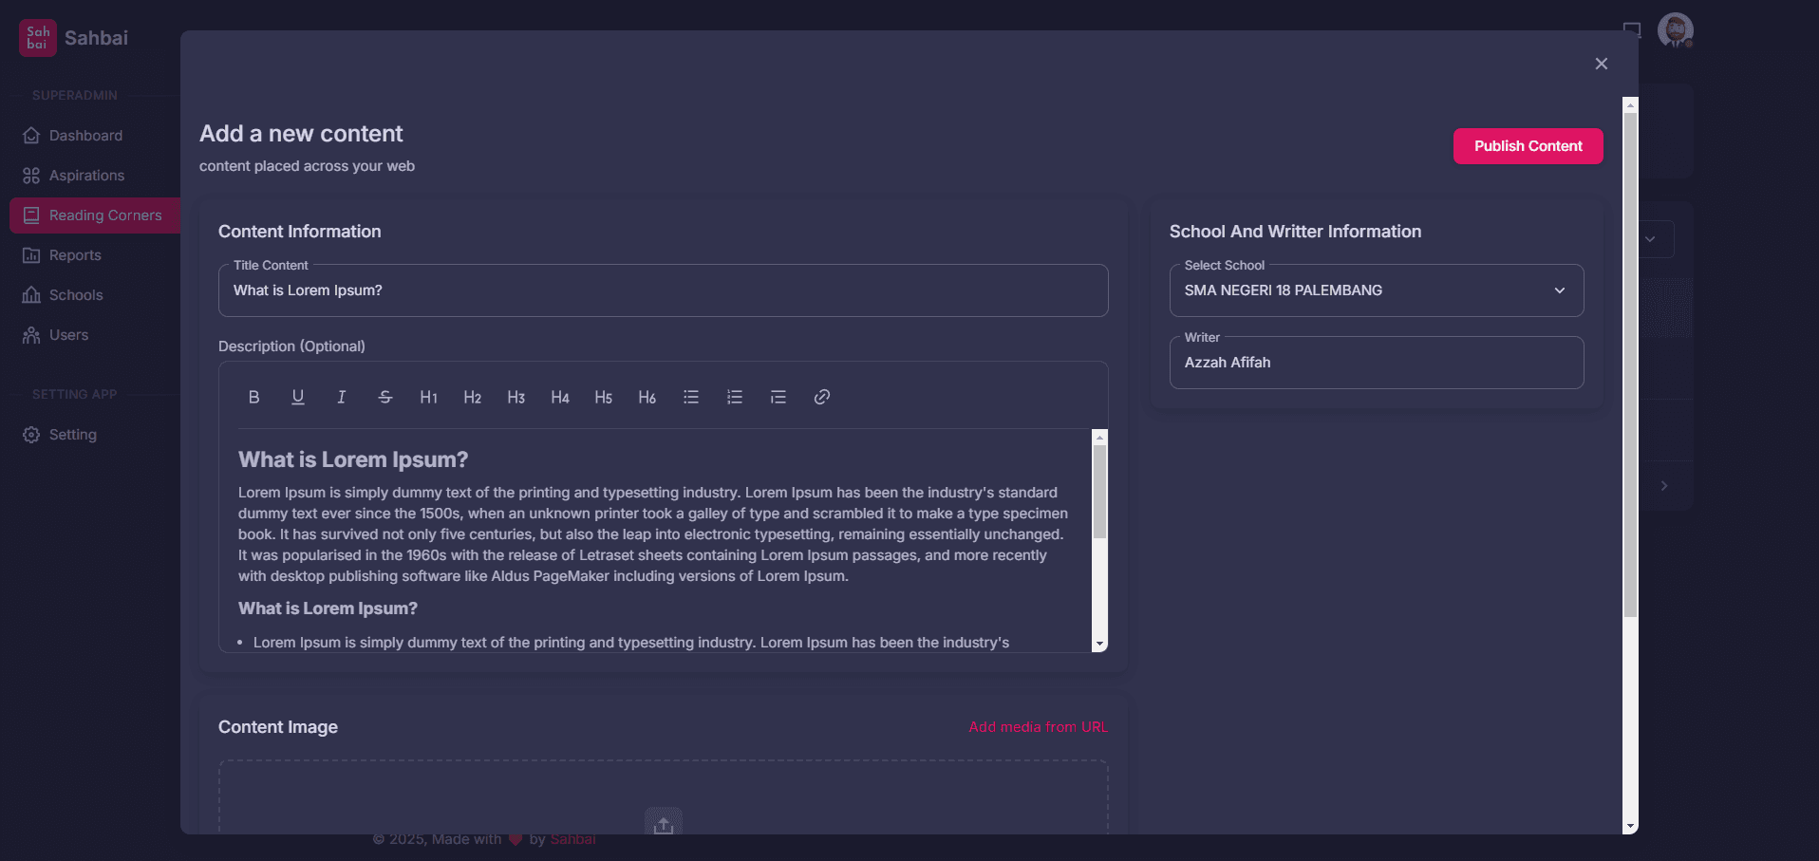The height and width of the screenshot is (861, 1819).
Task: Apply underline formatting in the editor
Action: [x=297, y=397]
